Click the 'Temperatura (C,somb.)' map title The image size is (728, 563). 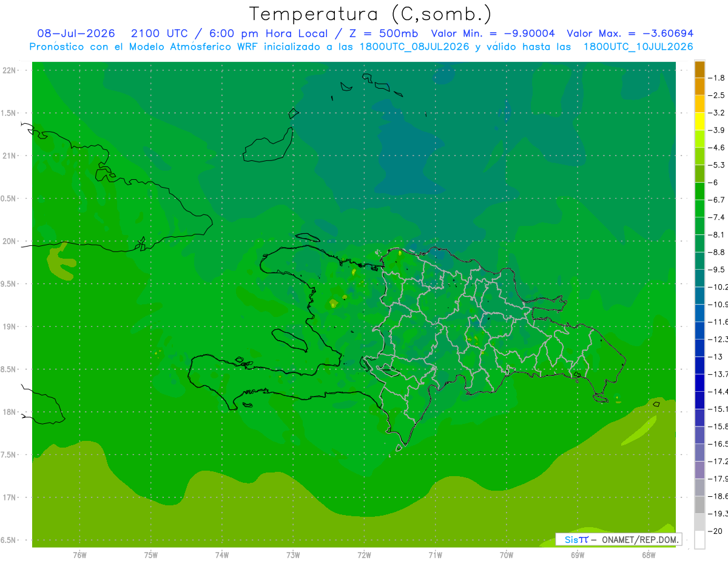pyautogui.click(x=370, y=14)
